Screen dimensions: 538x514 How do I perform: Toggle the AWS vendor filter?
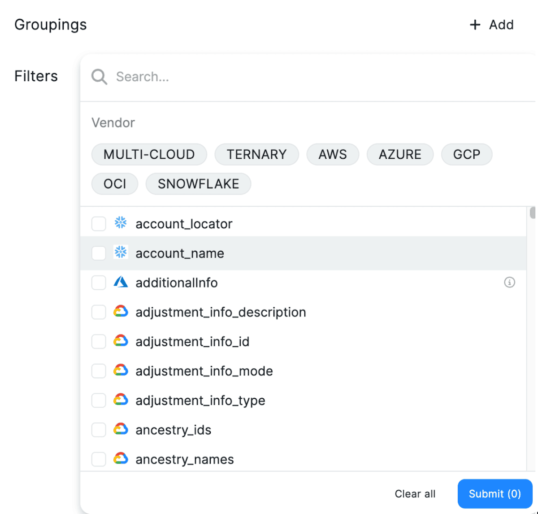333,154
